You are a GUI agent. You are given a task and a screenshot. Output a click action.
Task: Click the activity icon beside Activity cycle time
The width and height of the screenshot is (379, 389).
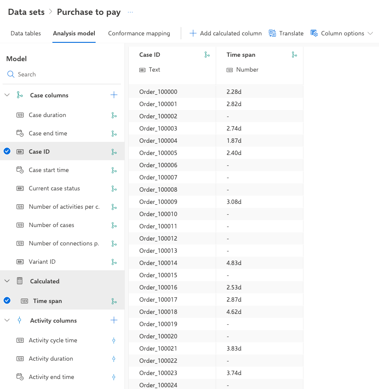[114, 341]
